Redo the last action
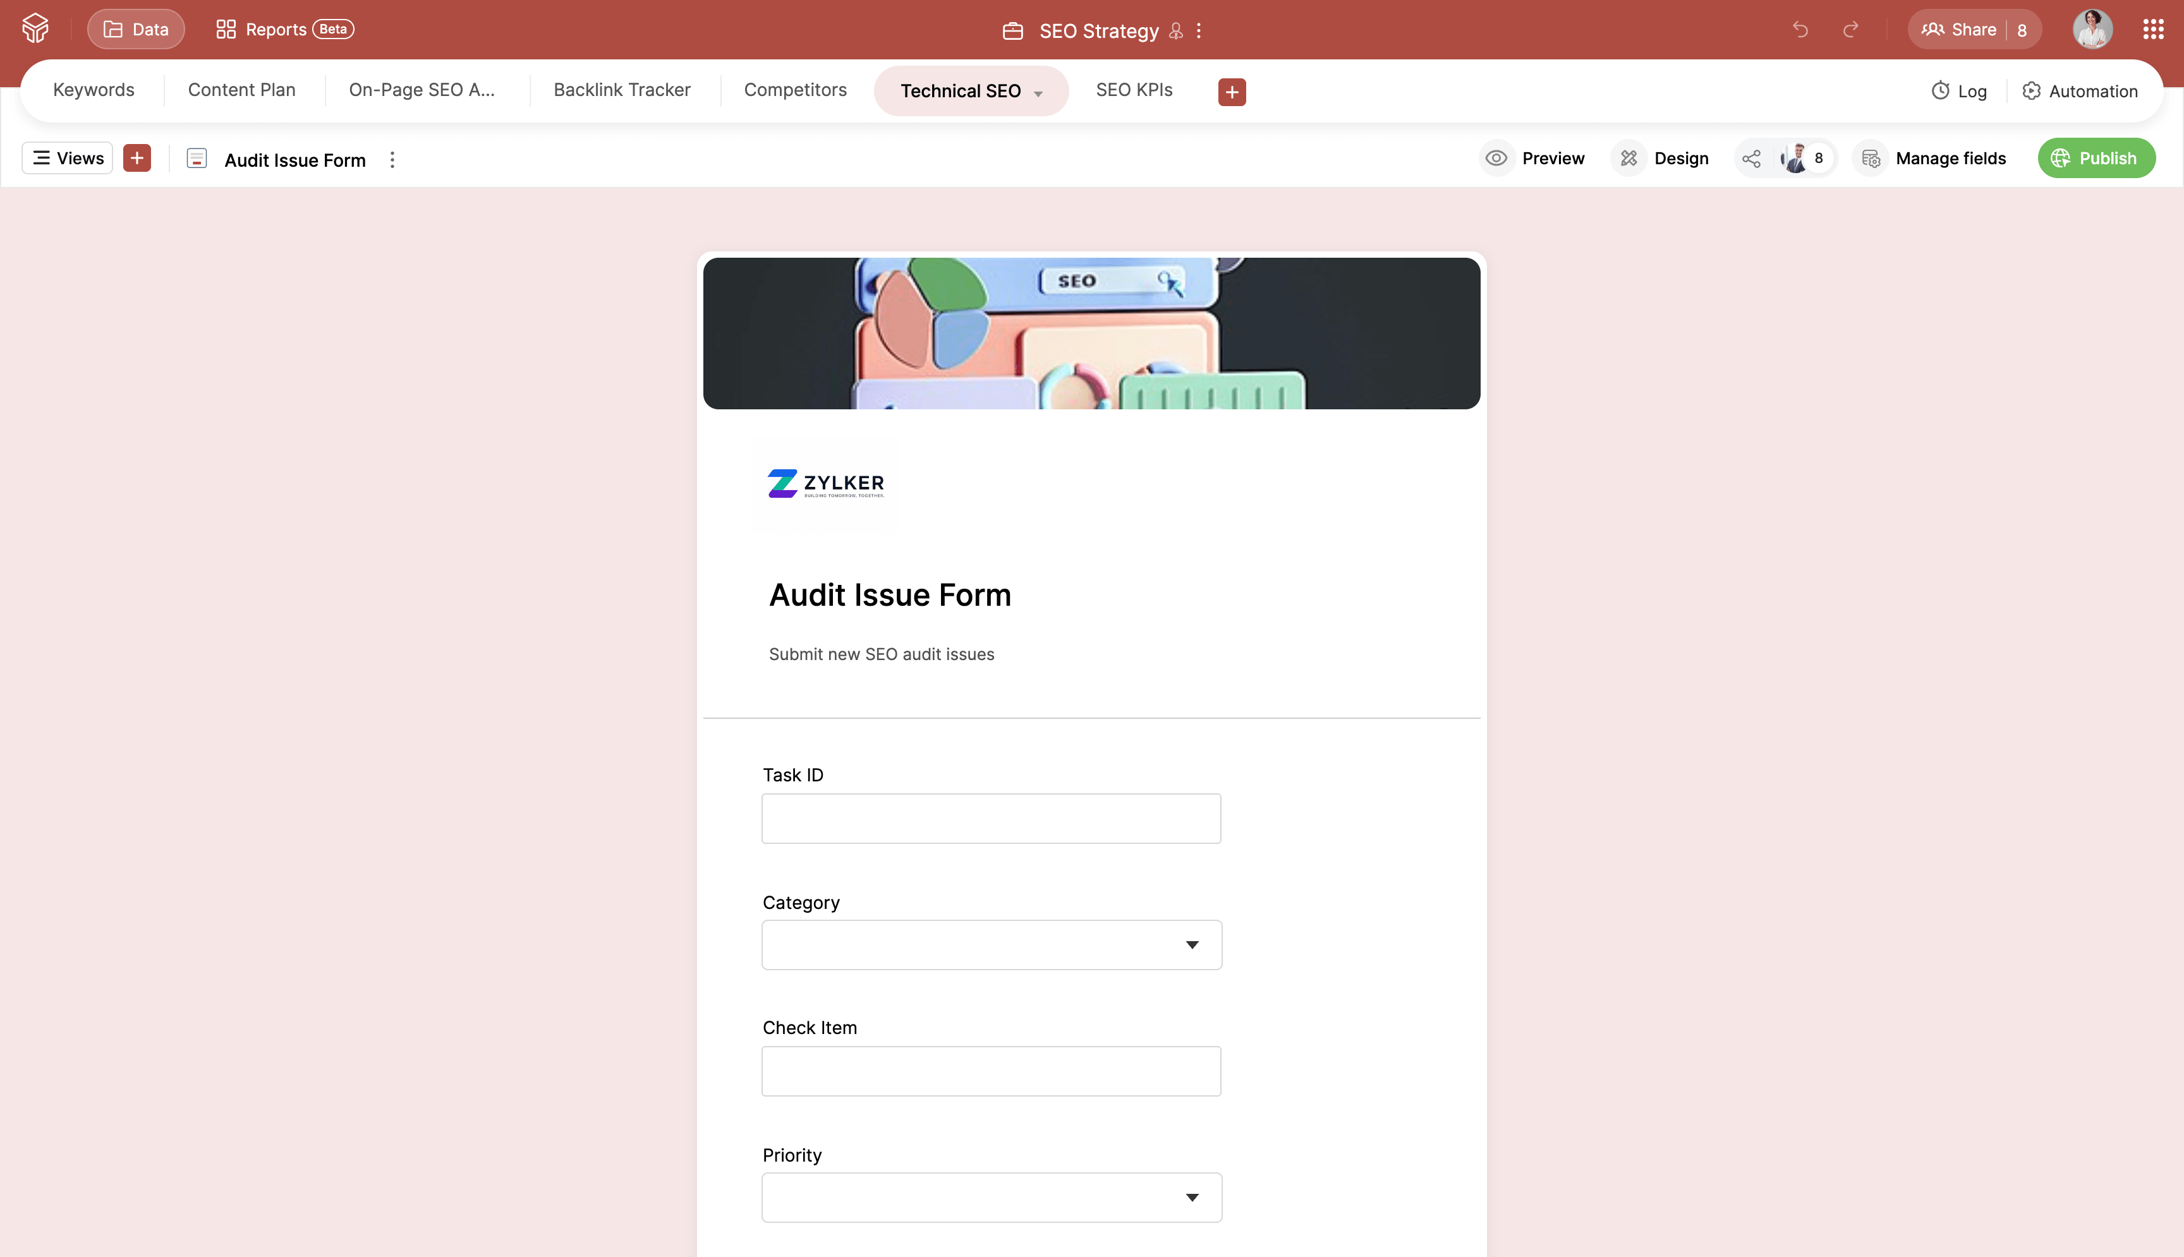The image size is (2184, 1257). [x=1850, y=30]
